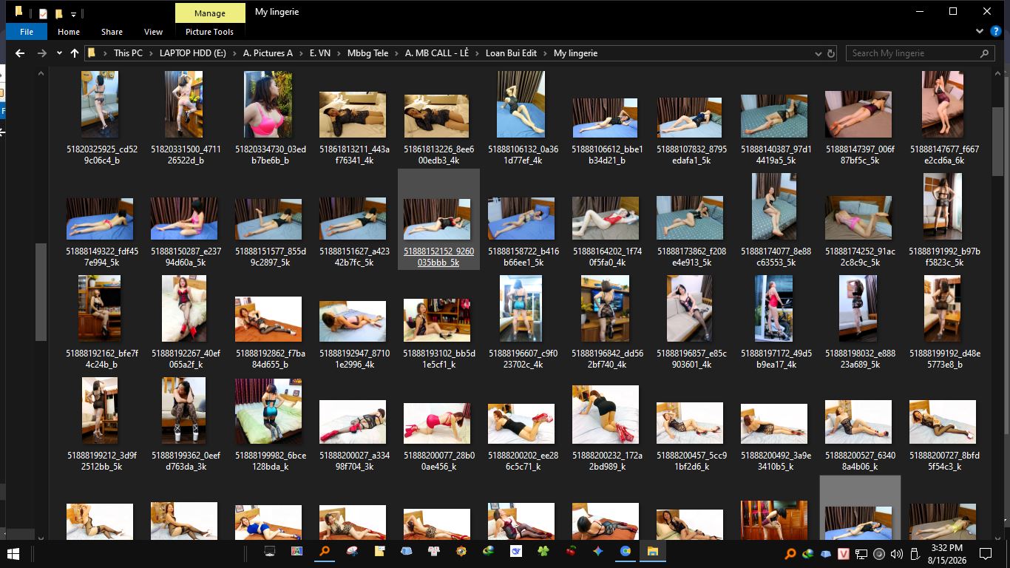Viewport: 1010px width, 568px height.
Task: Open the File menu tab
Action: click(x=27, y=32)
